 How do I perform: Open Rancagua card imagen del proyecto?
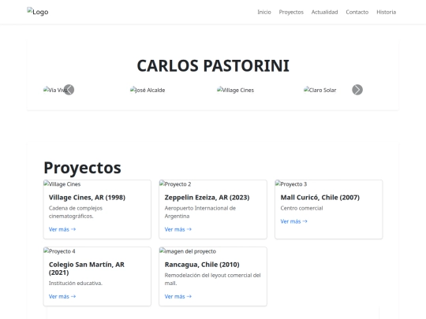point(188,251)
